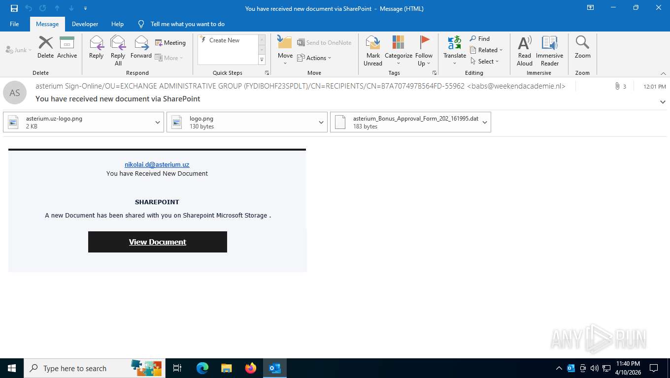
Task: Open dropdown for logo.png attachment
Action: [x=321, y=122]
